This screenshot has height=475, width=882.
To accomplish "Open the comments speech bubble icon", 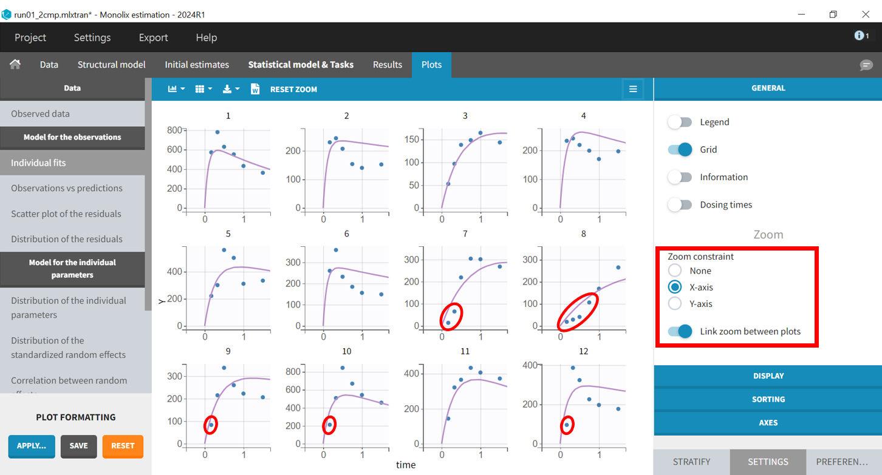I will [866, 65].
